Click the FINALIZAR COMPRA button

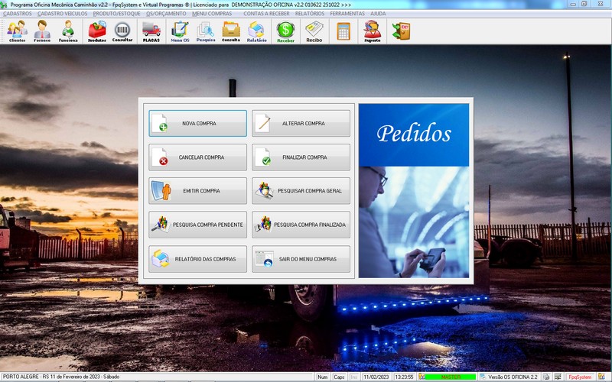click(x=301, y=157)
